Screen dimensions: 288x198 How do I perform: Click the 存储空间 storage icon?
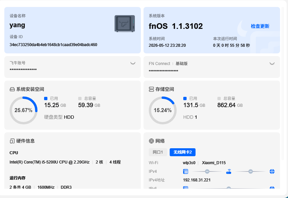click(x=151, y=89)
